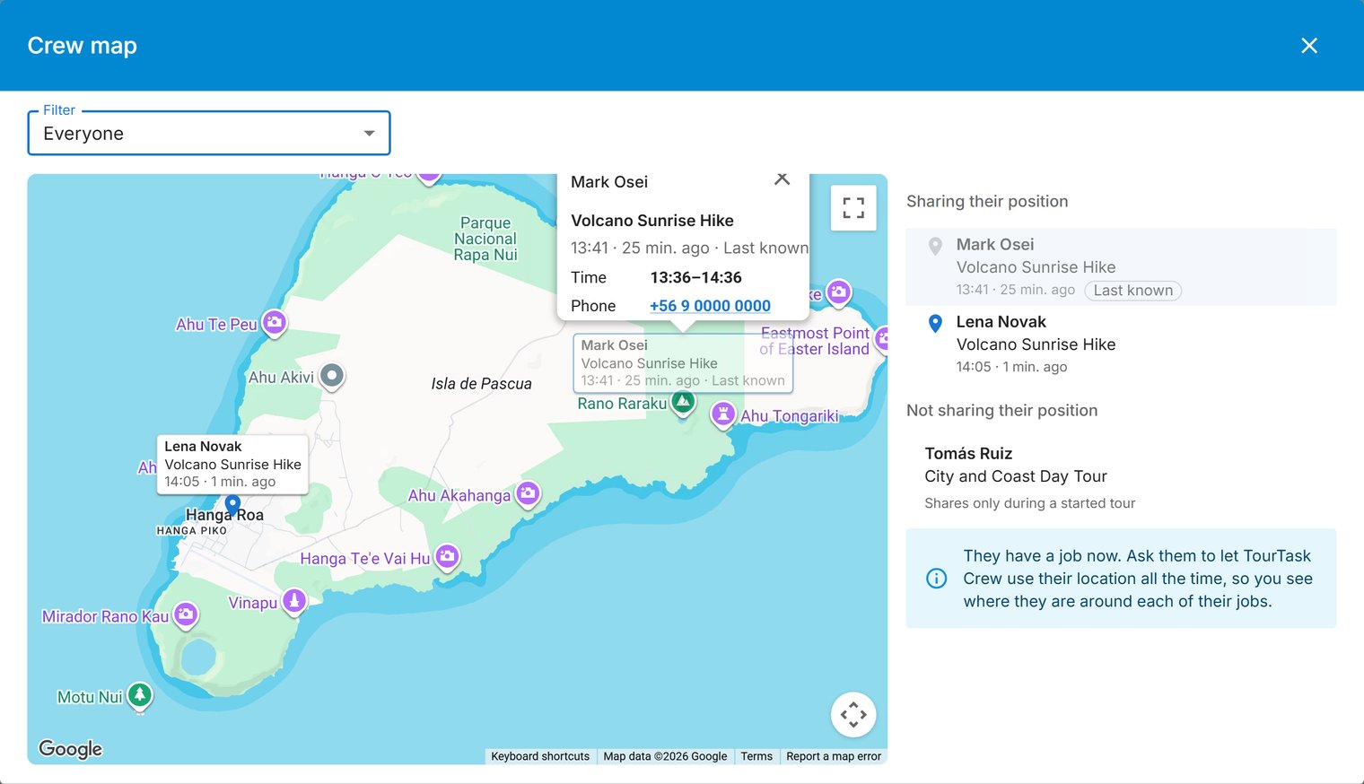
Task: Select Mark Osei in sharing list
Action: [1121, 267]
